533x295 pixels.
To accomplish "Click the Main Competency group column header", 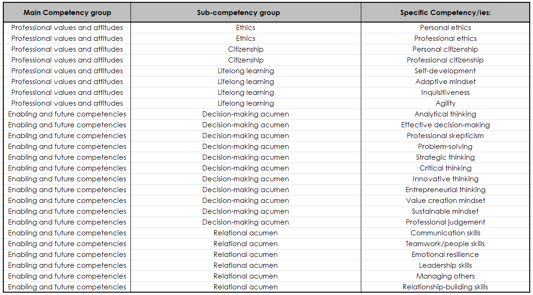I will pyautogui.click(x=67, y=13).
